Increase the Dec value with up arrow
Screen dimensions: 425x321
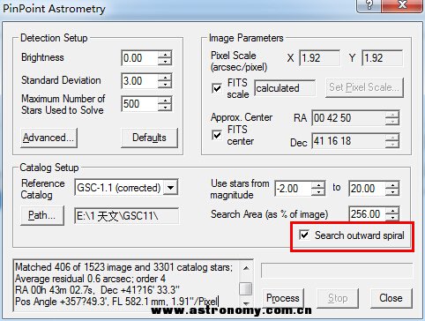(x=392, y=138)
